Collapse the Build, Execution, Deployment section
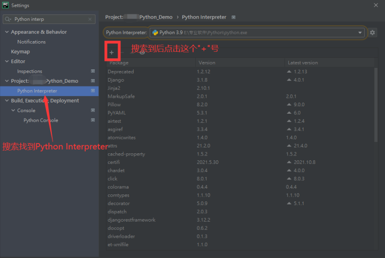Image resolution: width=385 pixels, height=258 pixels. pyautogui.click(x=7, y=100)
